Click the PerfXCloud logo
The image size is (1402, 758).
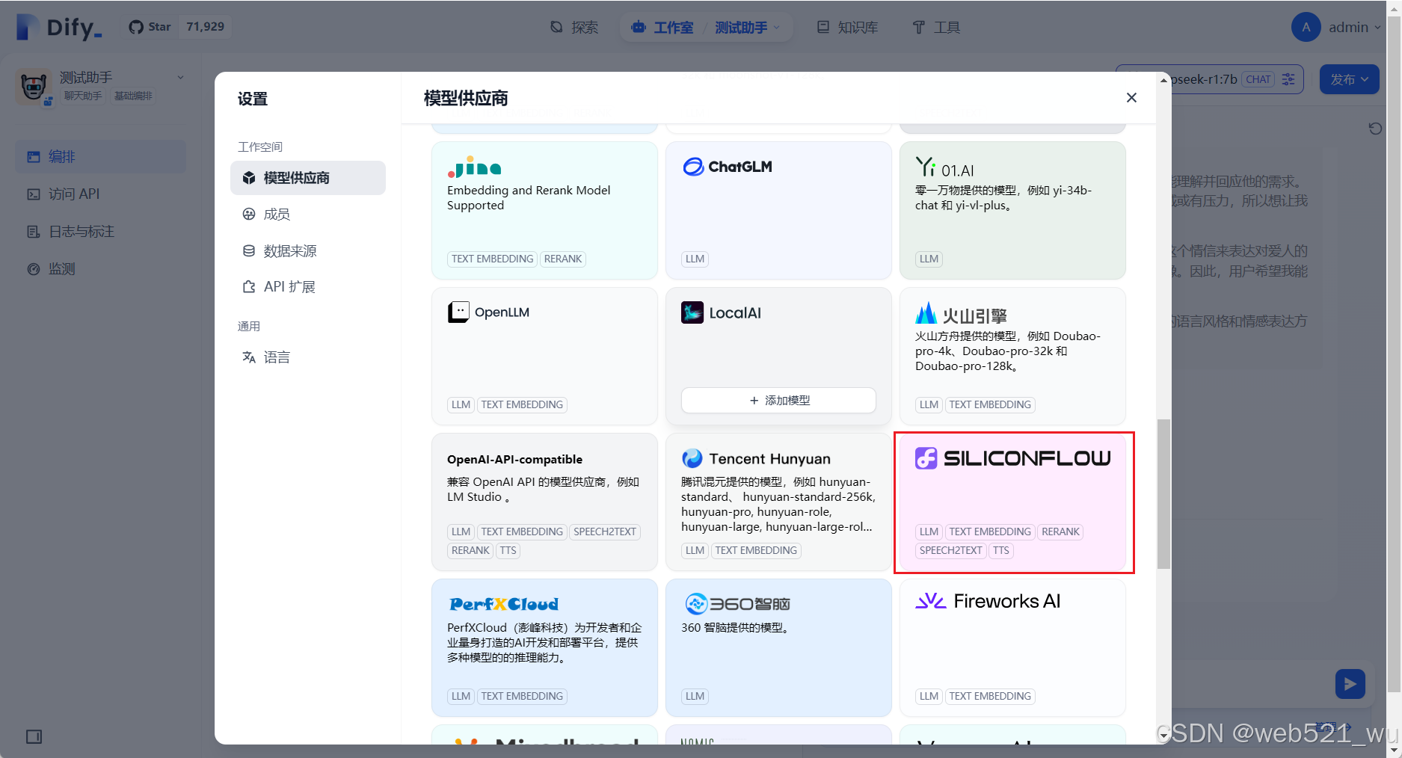tap(503, 604)
